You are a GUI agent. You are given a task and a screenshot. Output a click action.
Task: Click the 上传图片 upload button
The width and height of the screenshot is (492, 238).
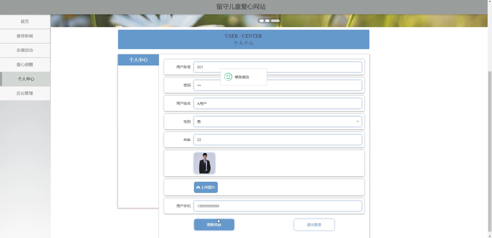tap(206, 187)
